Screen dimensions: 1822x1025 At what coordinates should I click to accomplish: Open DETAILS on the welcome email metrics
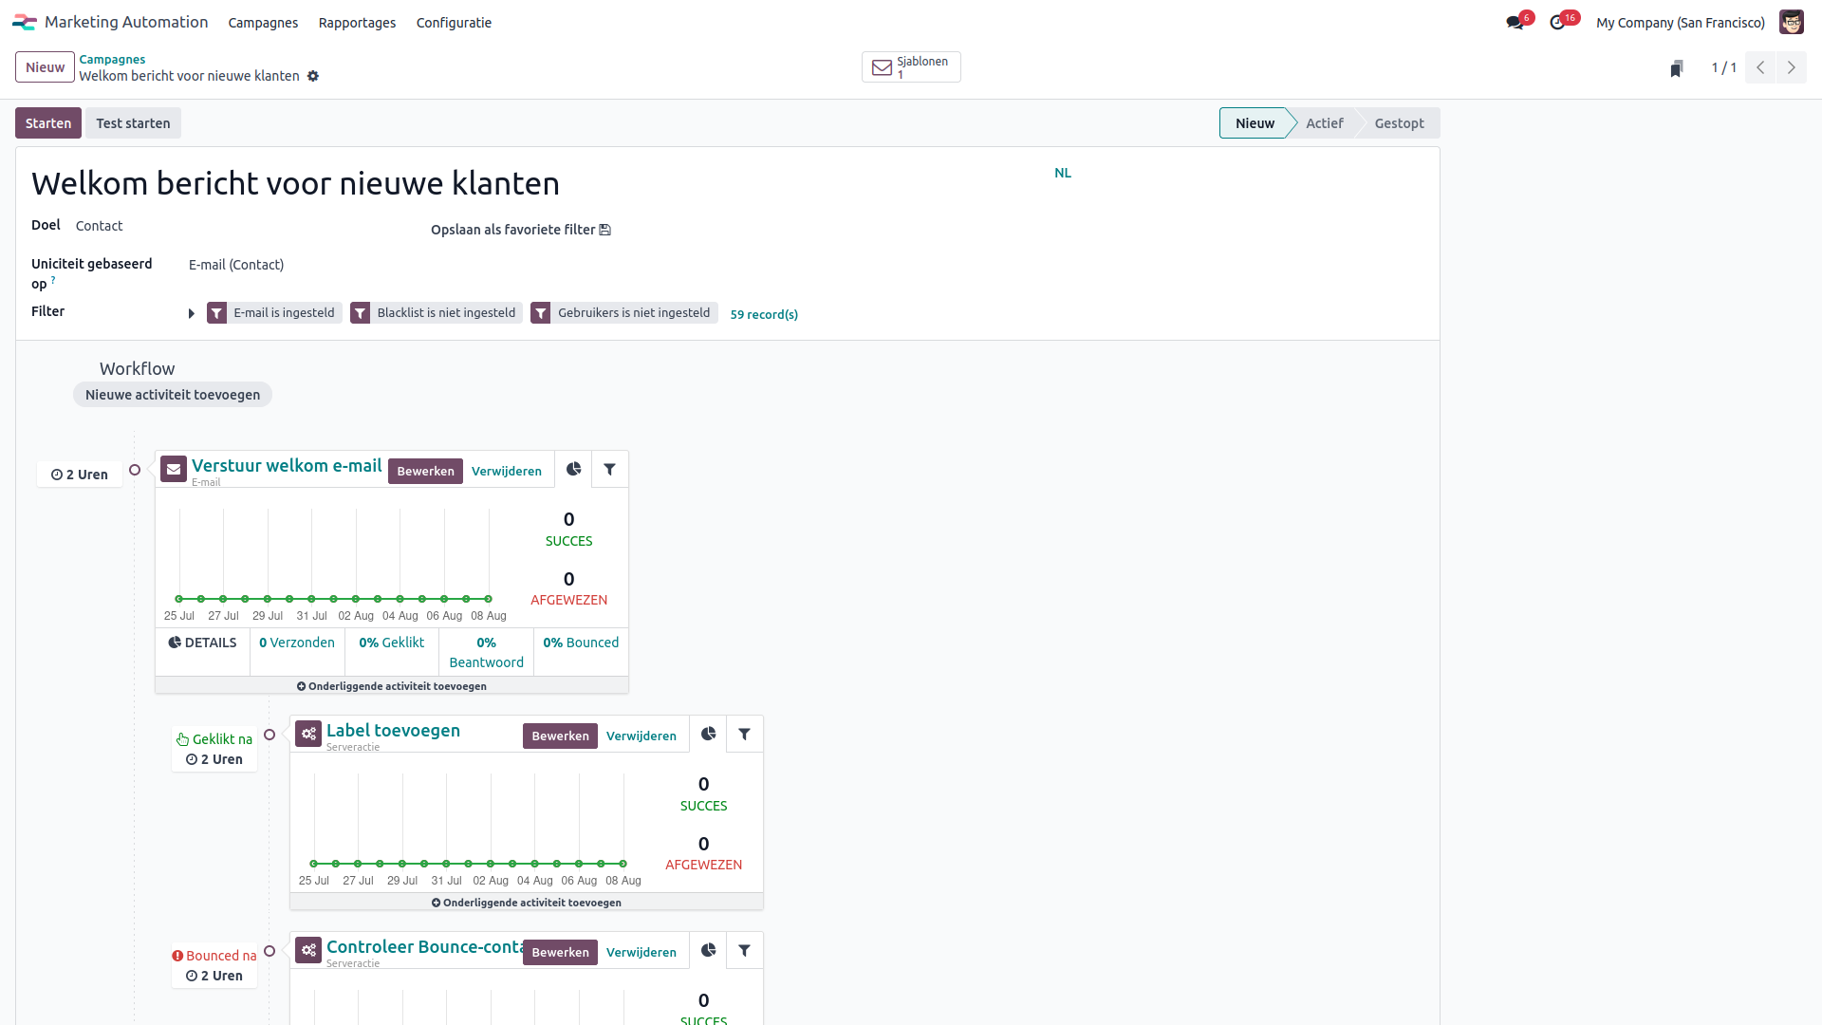click(x=202, y=643)
